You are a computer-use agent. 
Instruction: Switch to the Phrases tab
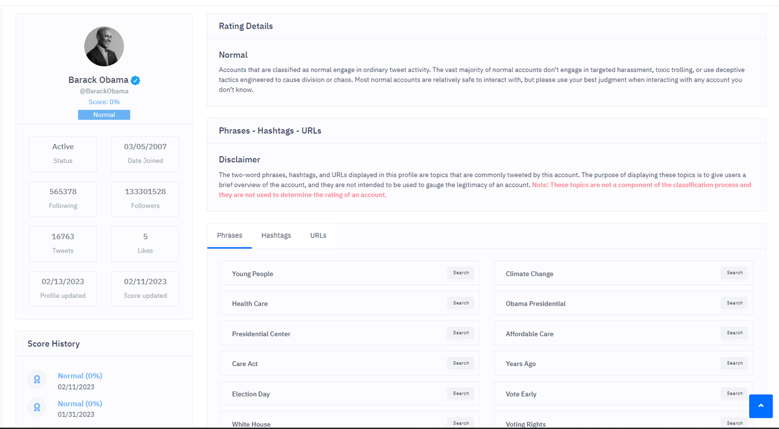coord(229,236)
